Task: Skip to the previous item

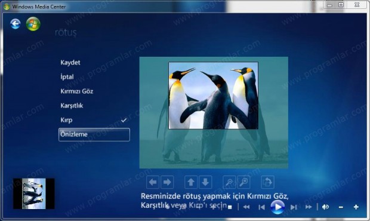Action: tap(261, 207)
